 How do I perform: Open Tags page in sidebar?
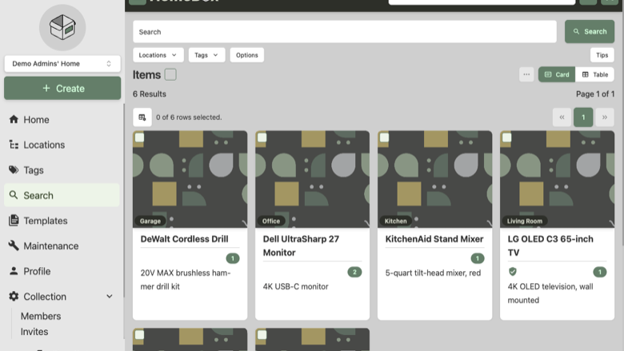62,170
